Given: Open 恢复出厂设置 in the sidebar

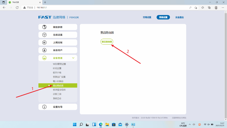Looking at the screenshot, I should pyautogui.click(x=59, y=77).
